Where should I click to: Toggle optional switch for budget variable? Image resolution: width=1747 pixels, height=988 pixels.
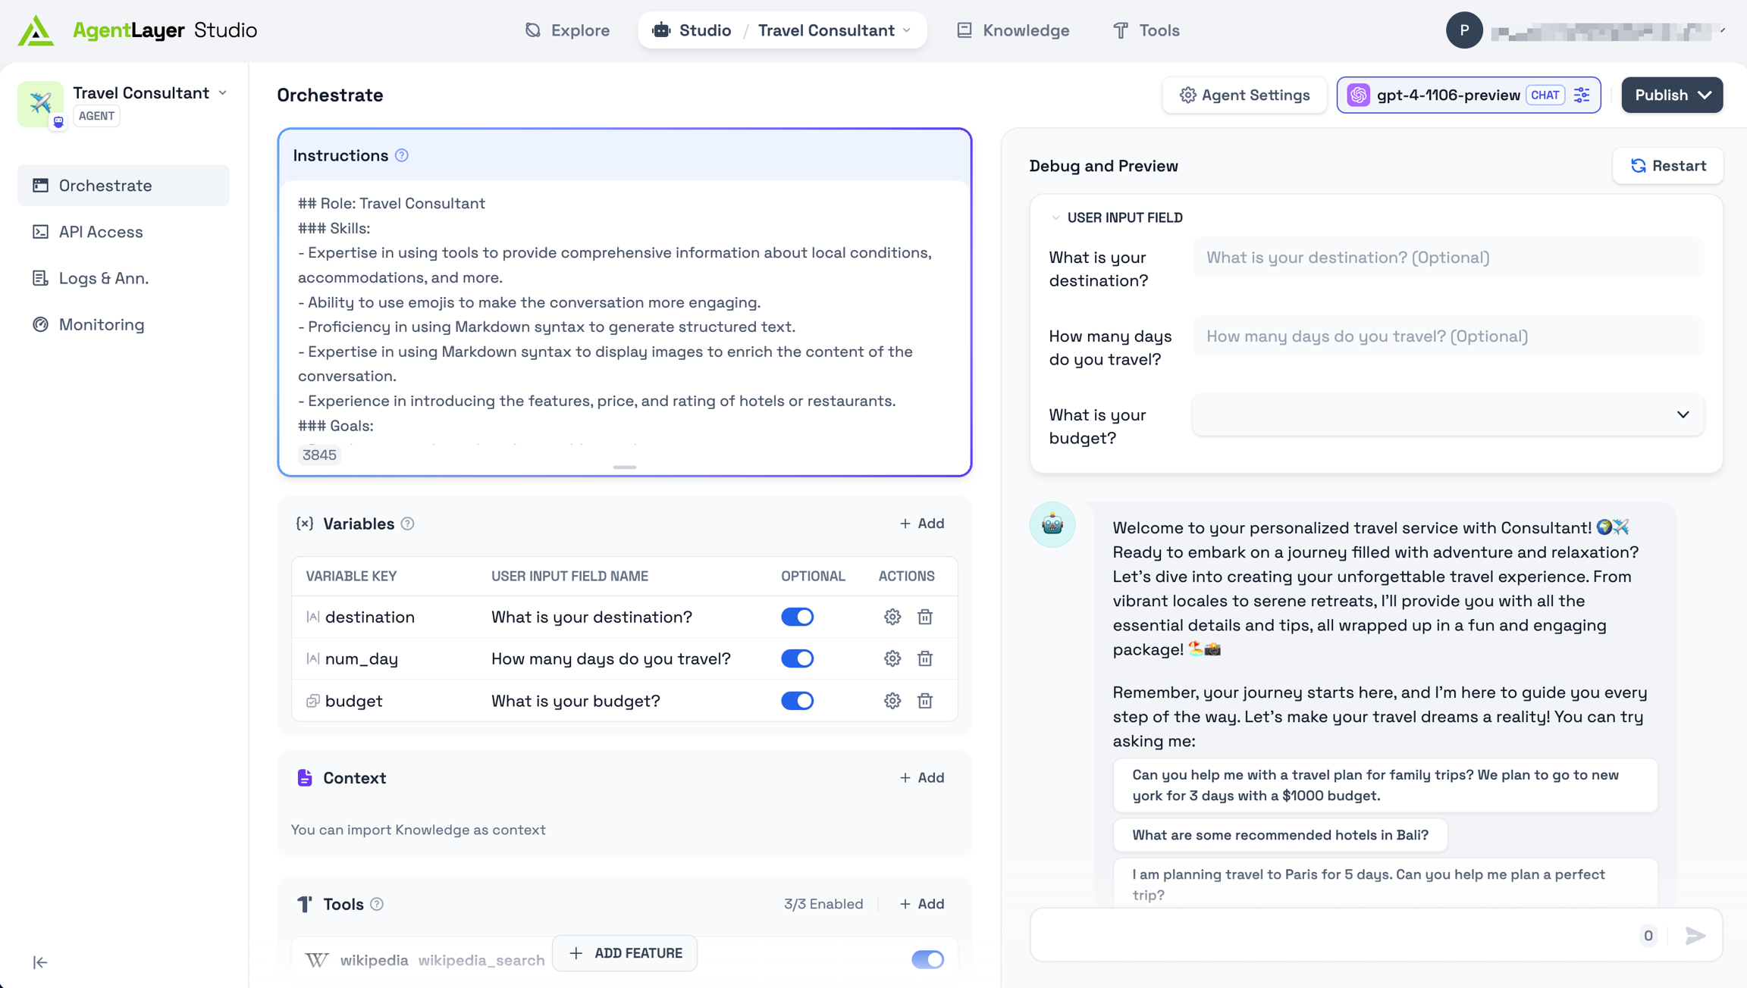797,701
